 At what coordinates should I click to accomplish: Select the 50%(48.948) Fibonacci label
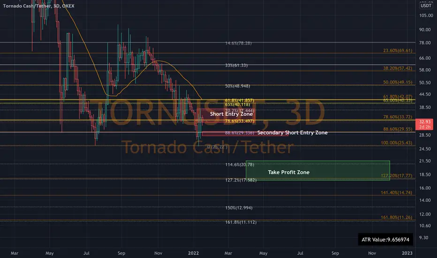237,86
